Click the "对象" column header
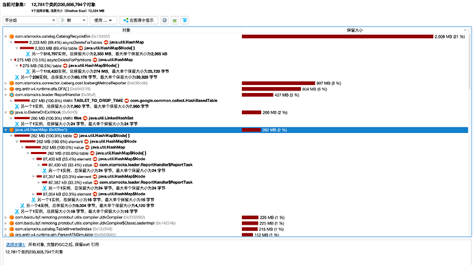The height and width of the screenshot is (265, 473). [127, 30]
